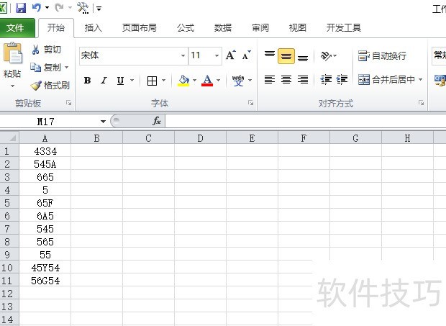
Task: Switch to the 数据 tab
Action: pos(223,28)
